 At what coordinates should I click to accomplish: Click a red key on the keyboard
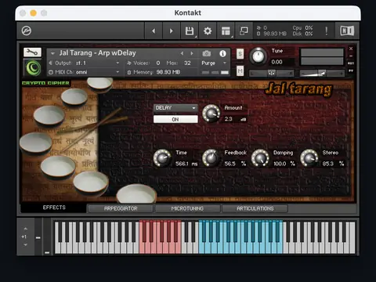pyautogui.click(x=159, y=248)
